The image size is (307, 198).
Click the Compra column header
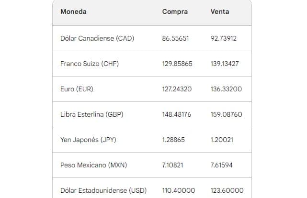(x=175, y=12)
